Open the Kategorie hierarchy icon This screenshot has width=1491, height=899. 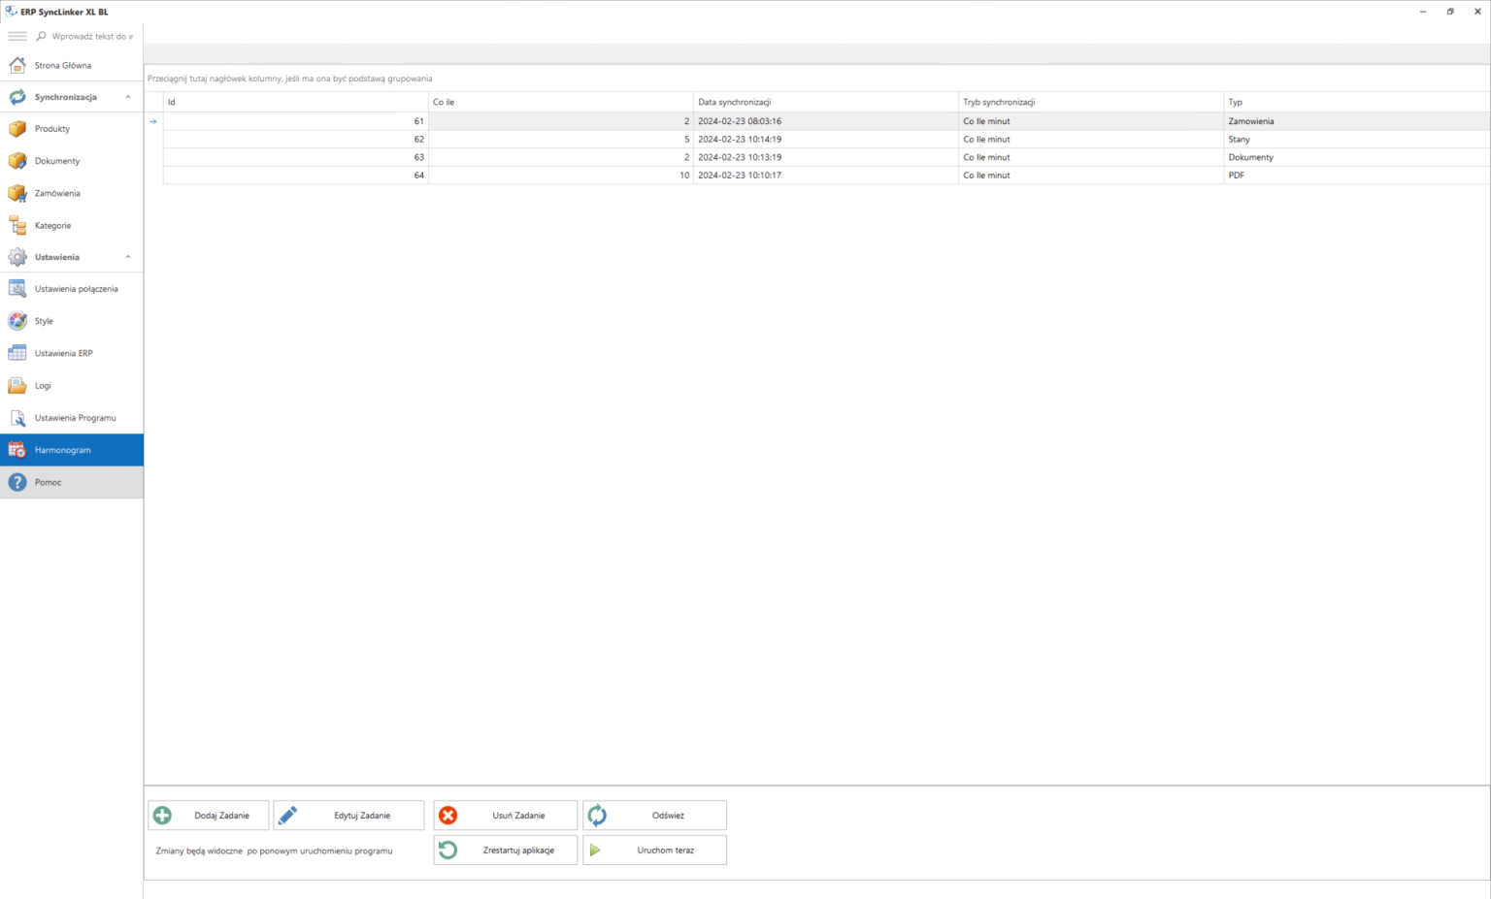click(x=16, y=224)
